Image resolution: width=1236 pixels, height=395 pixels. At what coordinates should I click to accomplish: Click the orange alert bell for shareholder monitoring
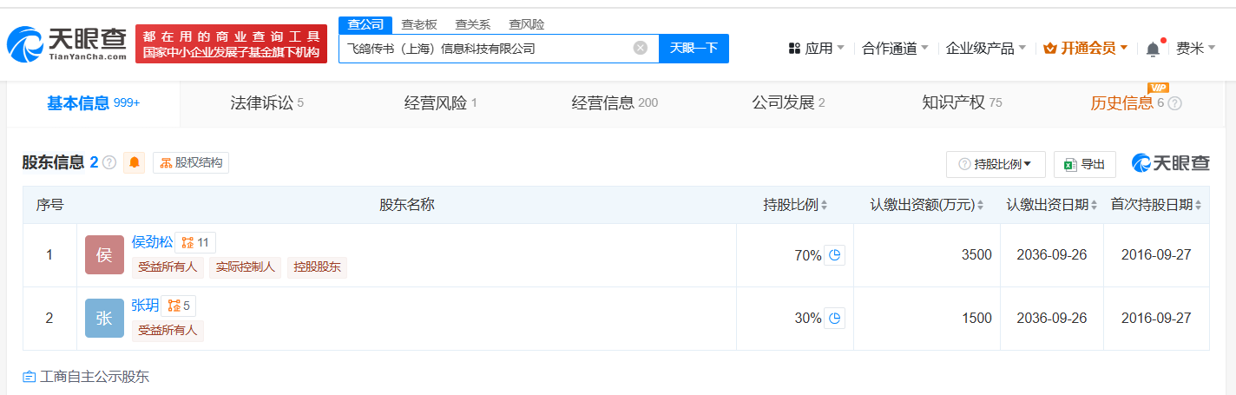click(x=135, y=162)
